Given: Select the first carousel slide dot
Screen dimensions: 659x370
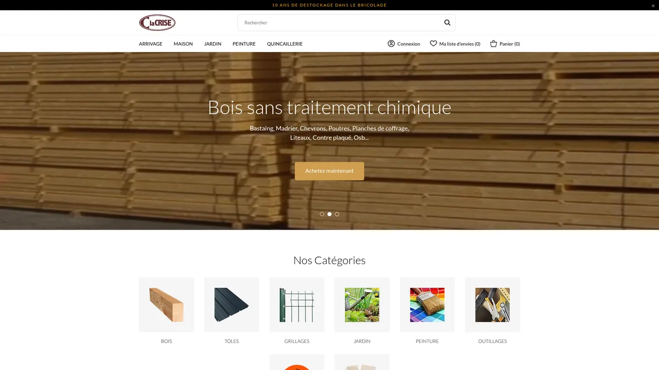Looking at the screenshot, I should [x=322, y=214].
